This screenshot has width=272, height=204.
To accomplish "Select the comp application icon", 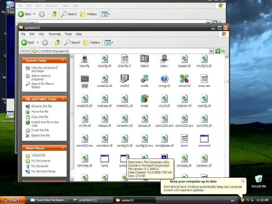I will pos(105,158).
